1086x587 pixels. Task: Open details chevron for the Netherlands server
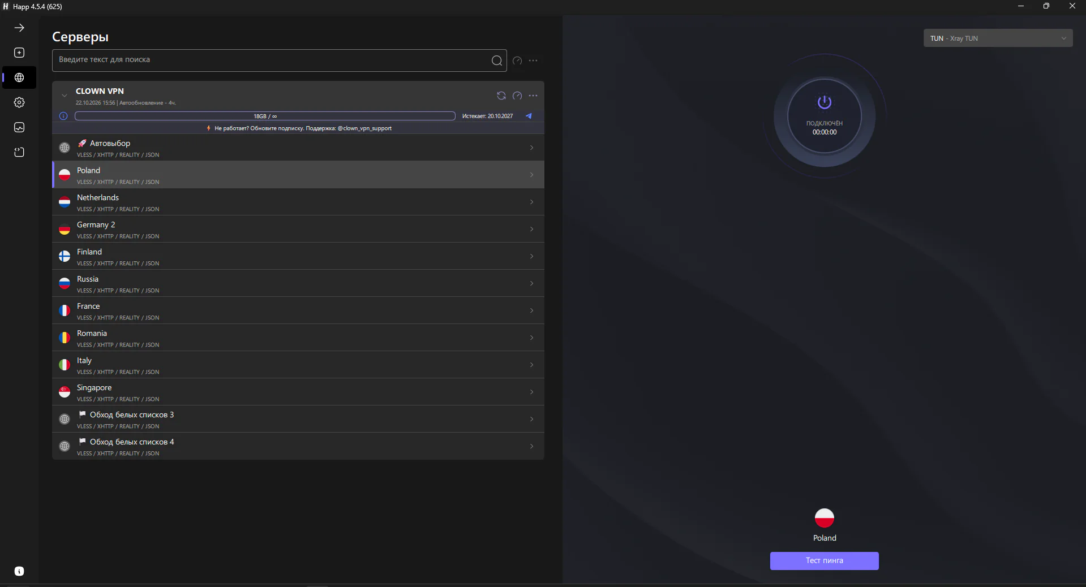531,202
